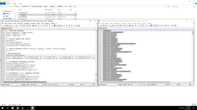197x110 pixels.
Task: Click Cut icon in config.cfg Notepad++ toolbar
Action: tap(116, 26)
